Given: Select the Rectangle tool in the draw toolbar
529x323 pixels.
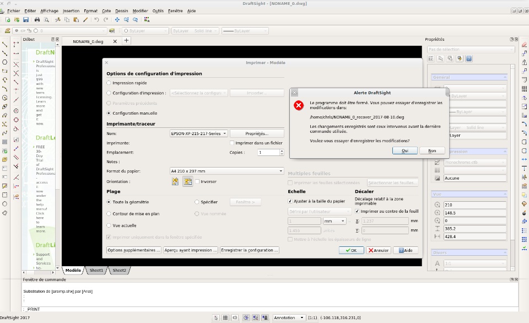Looking at the screenshot, I should coord(5,71).
